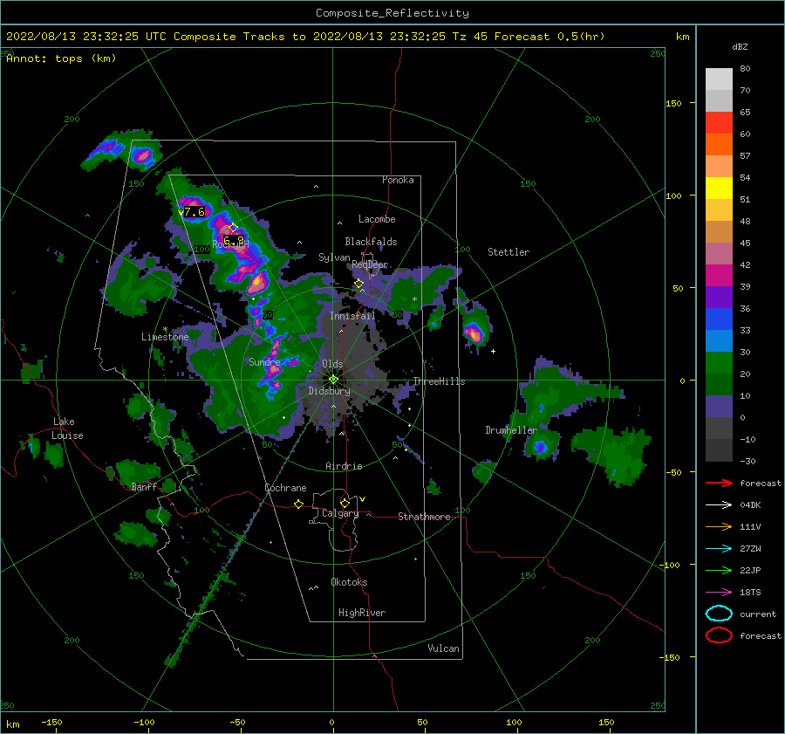Click the Innisfail city label
Screen dimensions: 785x734
pyautogui.click(x=352, y=316)
